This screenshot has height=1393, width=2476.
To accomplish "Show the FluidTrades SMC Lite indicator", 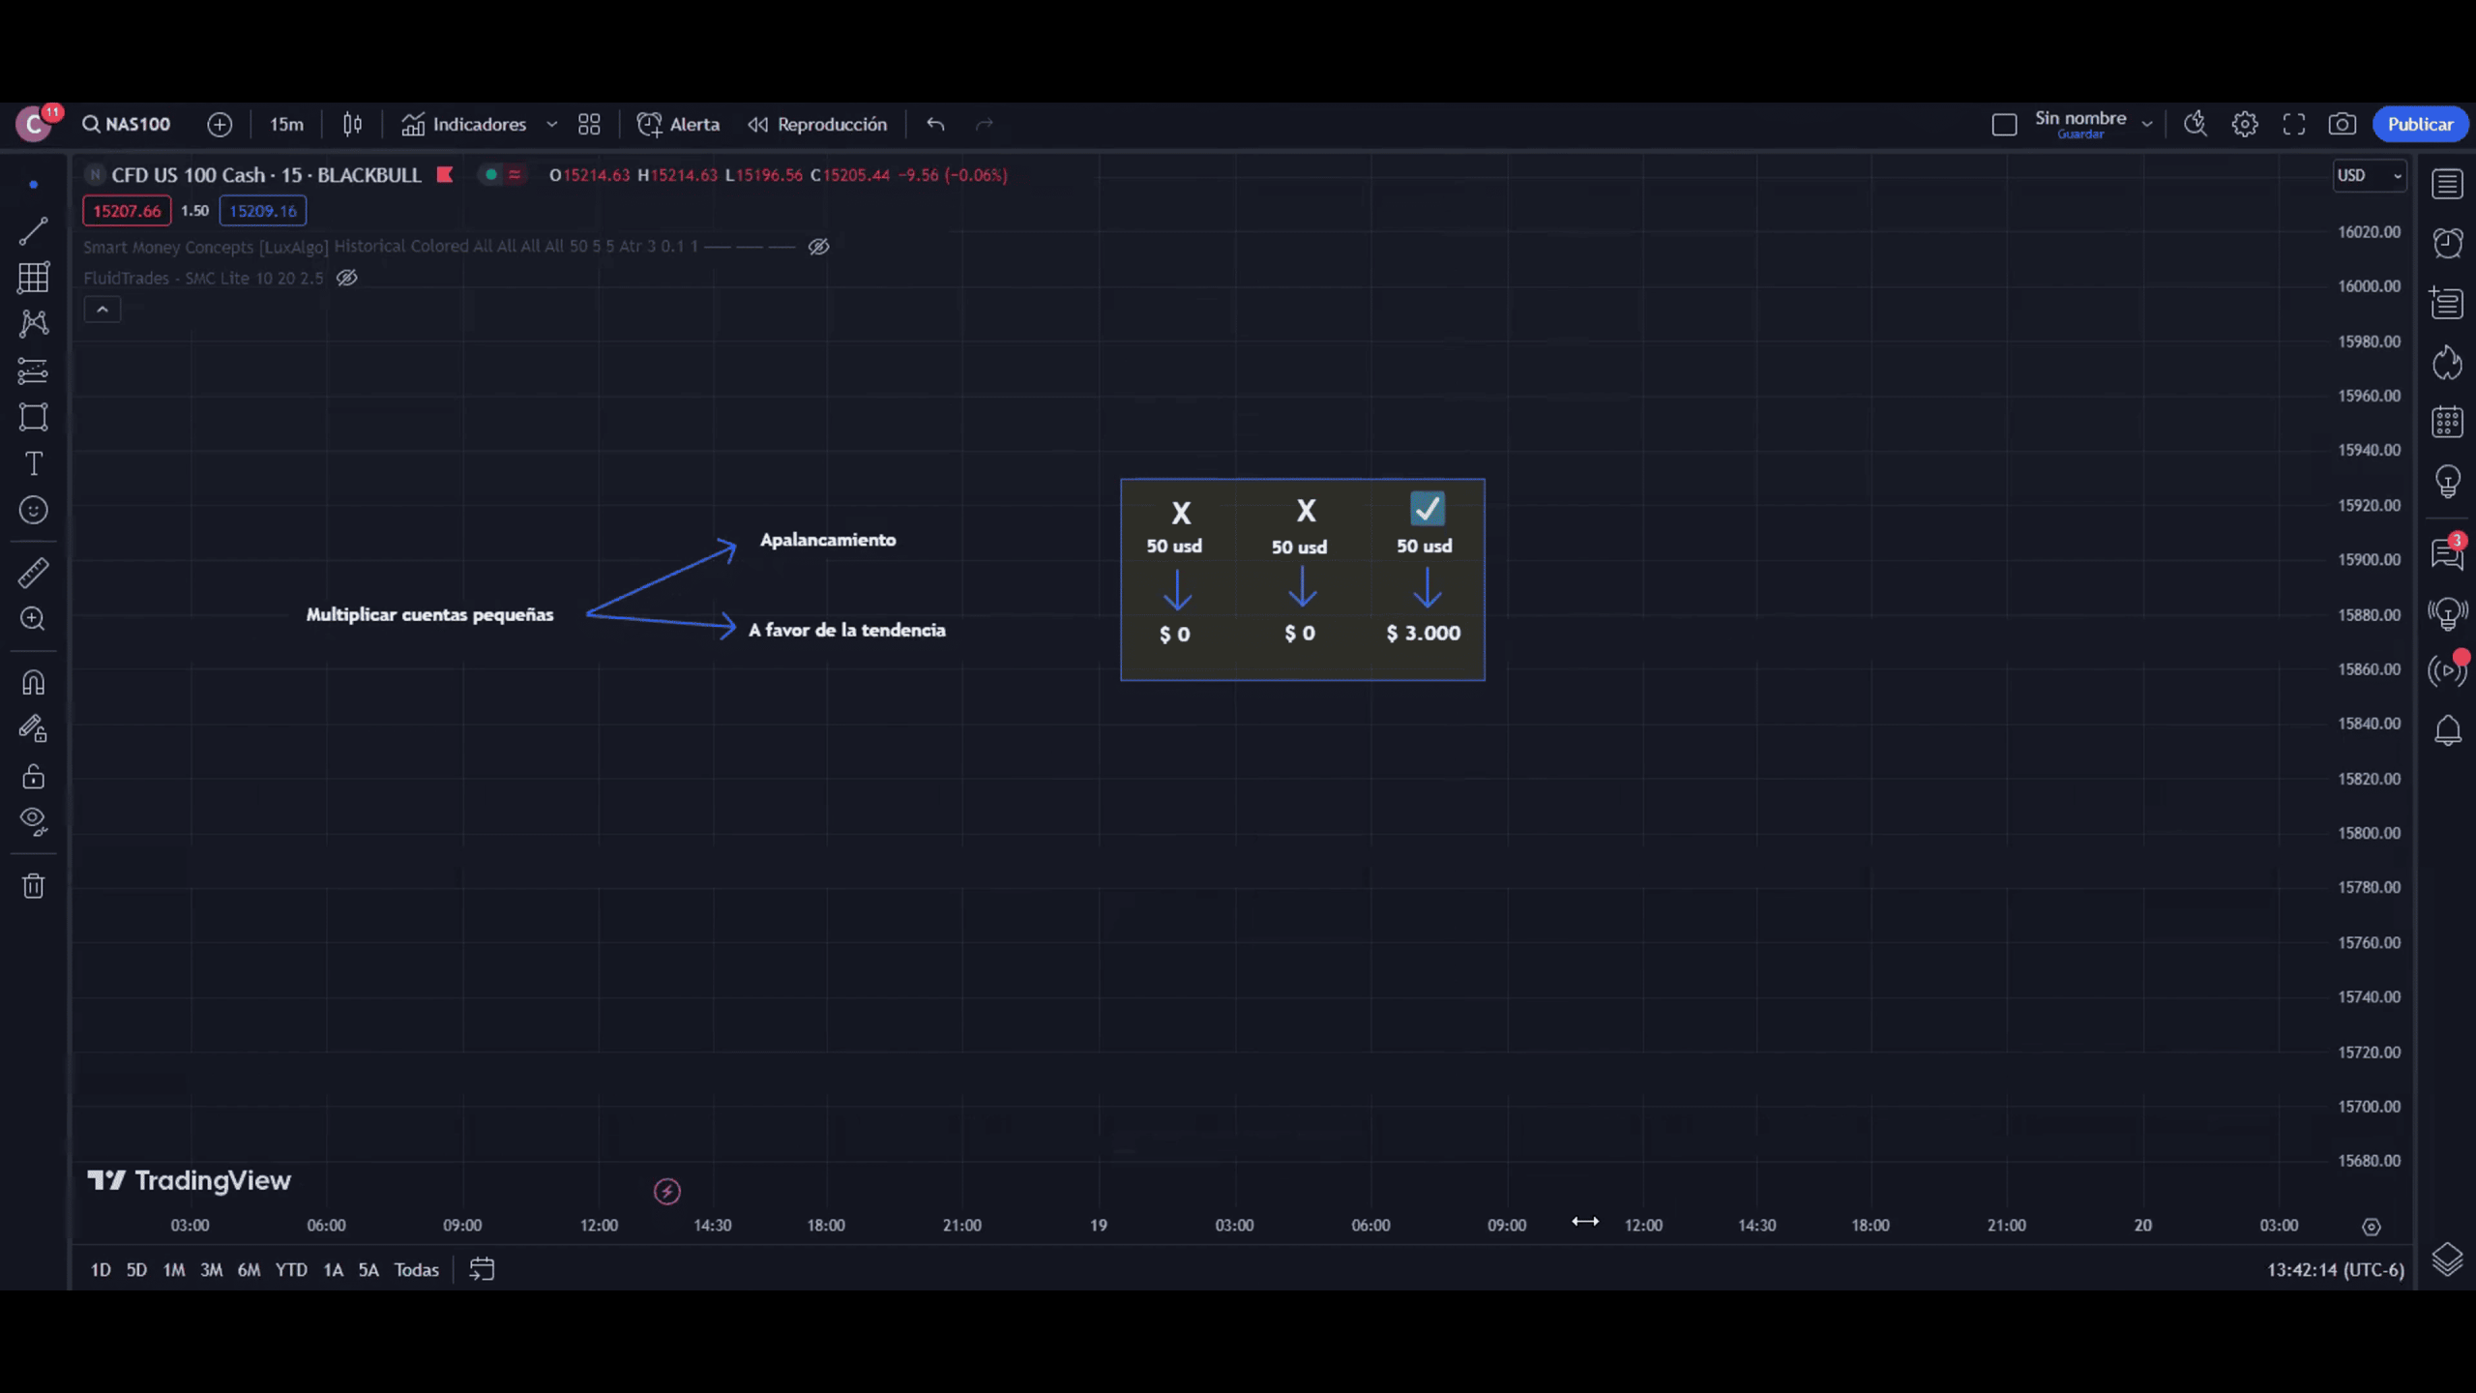I will click(346, 278).
